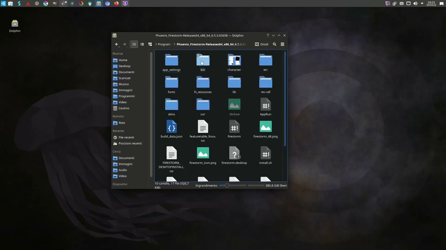Switch to Icons view mode
This screenshot has height=250, width=446.
coord(134,44)
